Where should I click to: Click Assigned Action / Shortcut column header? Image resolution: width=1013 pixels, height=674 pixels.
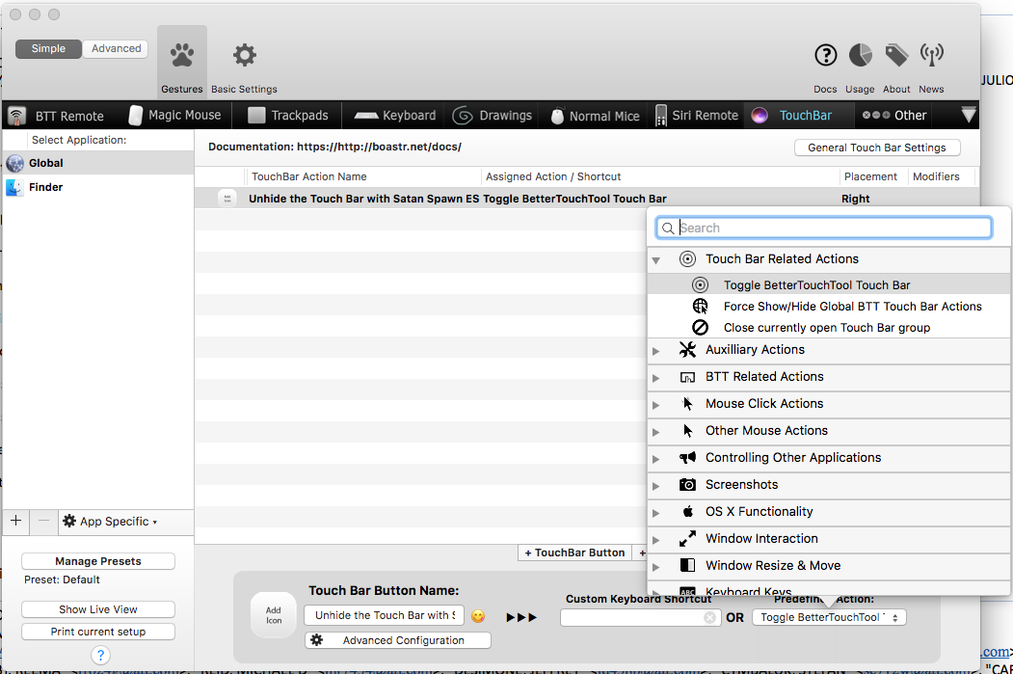[553, 176]
